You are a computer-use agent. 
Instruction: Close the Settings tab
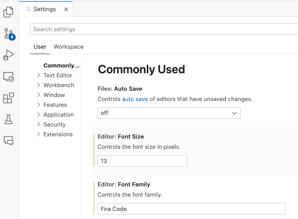tap(66, 9)
